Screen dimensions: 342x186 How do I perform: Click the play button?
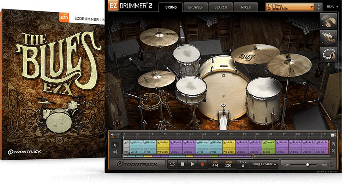[193, 164]
